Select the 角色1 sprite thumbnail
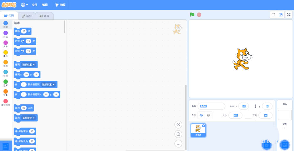This screenshot has height=151, width=294. click(x=198, y=130)
